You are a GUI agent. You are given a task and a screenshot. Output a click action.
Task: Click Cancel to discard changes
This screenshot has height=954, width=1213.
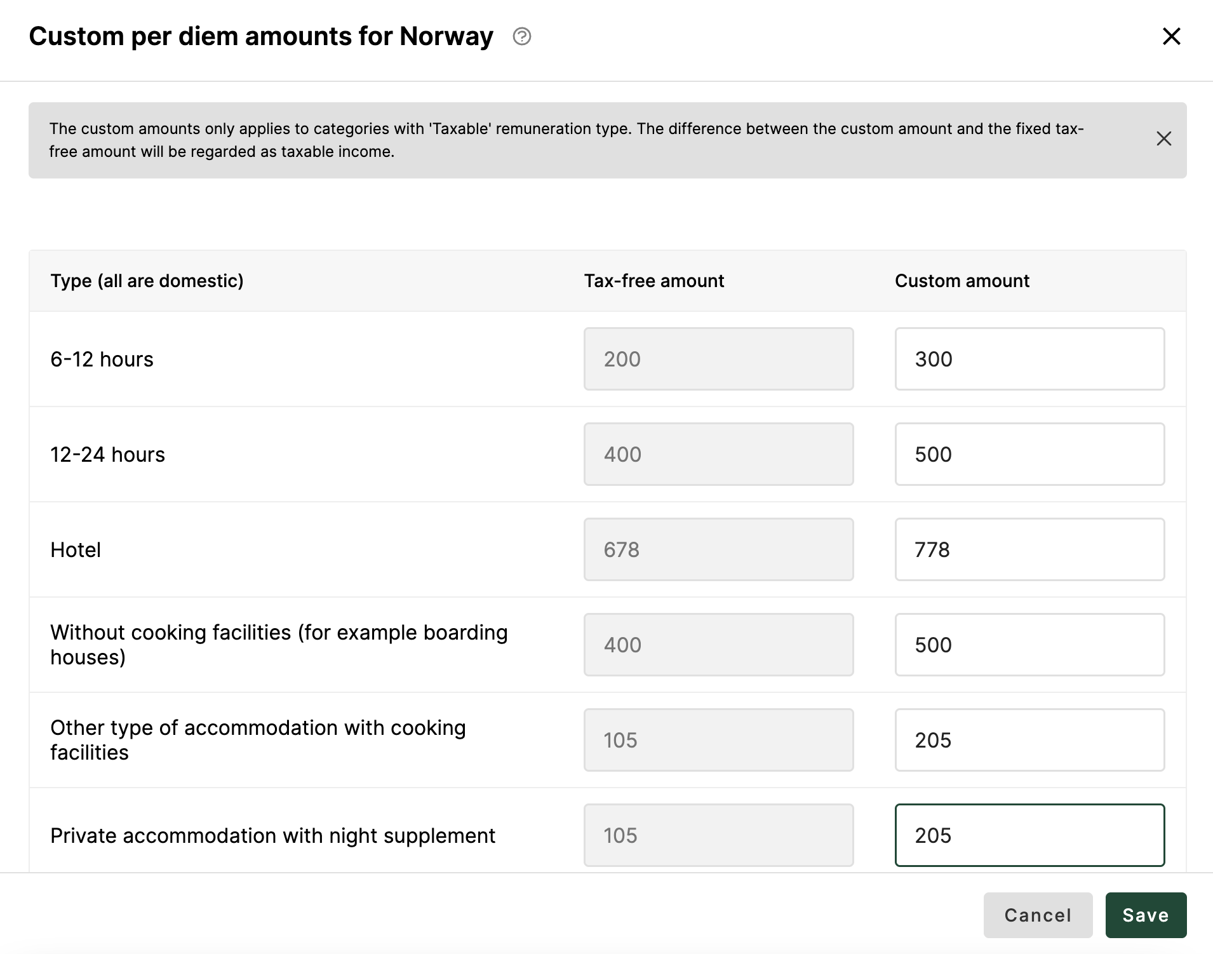tap(1038, 915)
